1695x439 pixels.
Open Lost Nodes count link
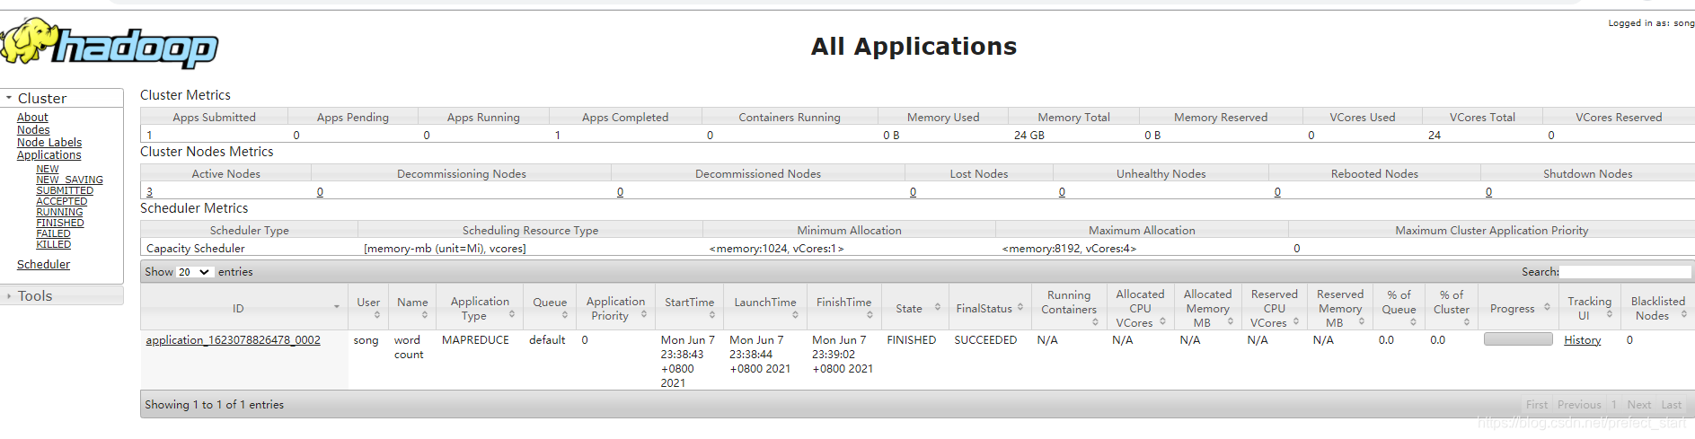pos(913,192)
